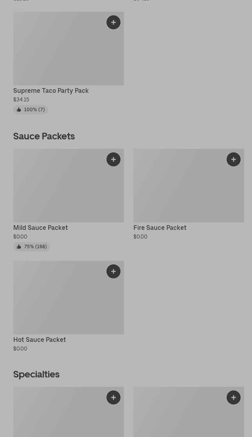This screenshot has height=437, width=252.
Task: Click the Specialties section heading
Action: pos(36,374)
